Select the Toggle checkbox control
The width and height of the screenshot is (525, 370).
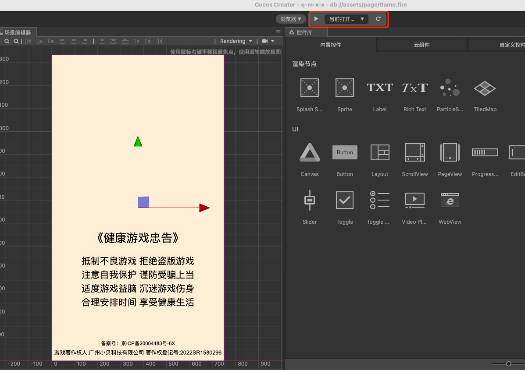click(x=345, y=200)
